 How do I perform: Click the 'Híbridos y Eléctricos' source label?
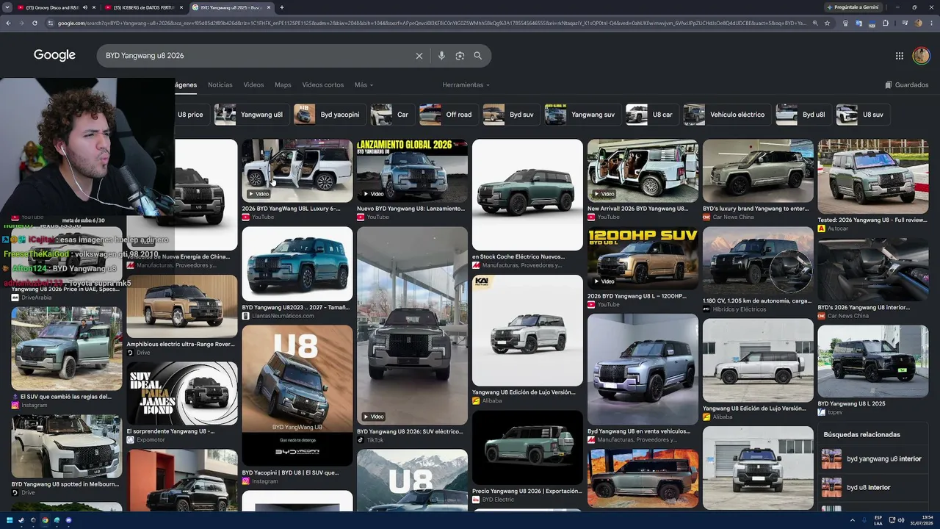point(740,309)
